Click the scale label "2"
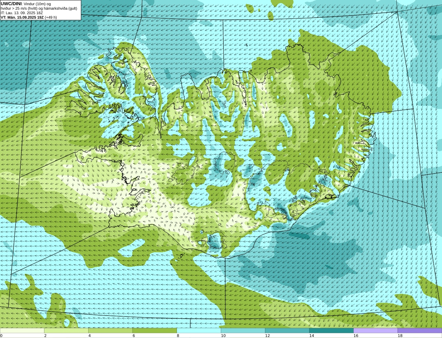Screen dimensions: 442x338 pyautogui.click(x=45, y=336)
